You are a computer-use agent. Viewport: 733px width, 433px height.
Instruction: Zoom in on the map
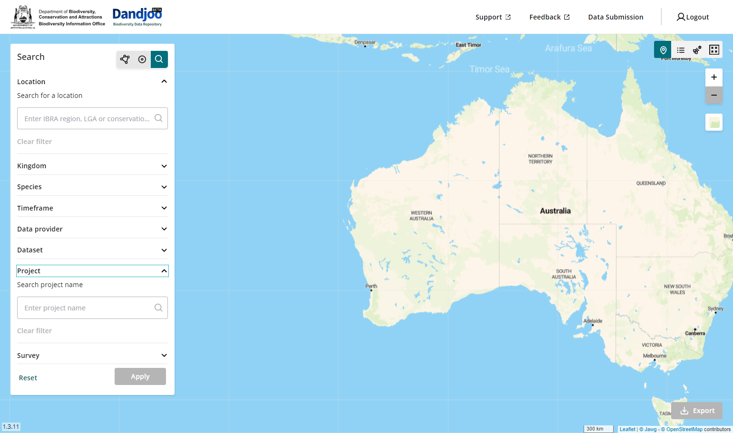coord(714,77)
